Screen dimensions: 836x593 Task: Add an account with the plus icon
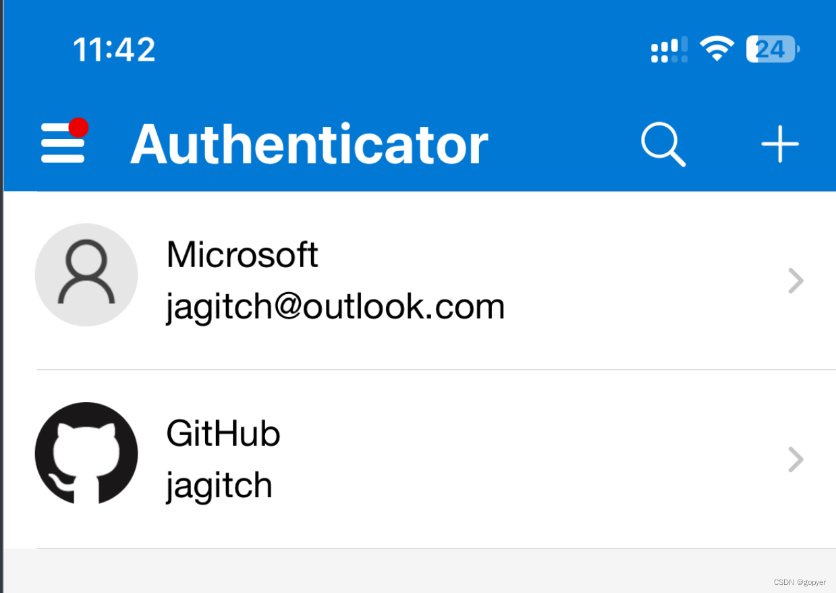780,144
